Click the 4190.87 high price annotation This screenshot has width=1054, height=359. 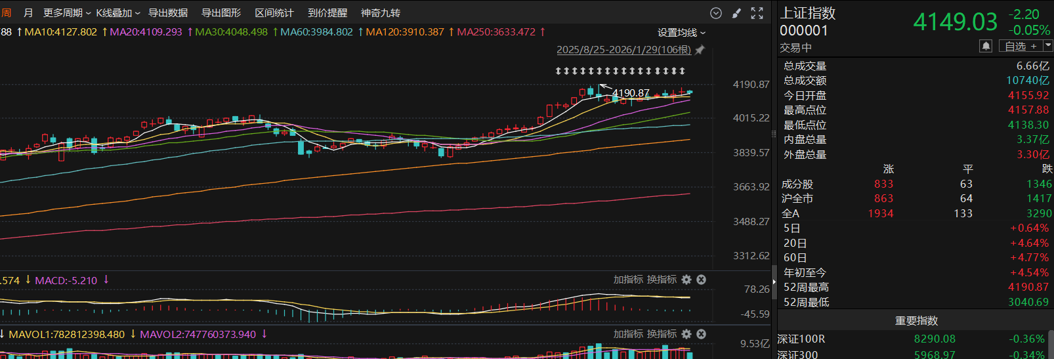pyautogui.click(x=631, y=93)
